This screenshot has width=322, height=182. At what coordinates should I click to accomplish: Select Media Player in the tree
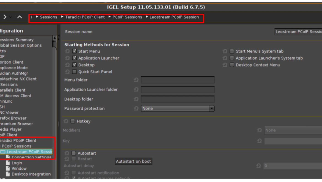click(11, 129)
